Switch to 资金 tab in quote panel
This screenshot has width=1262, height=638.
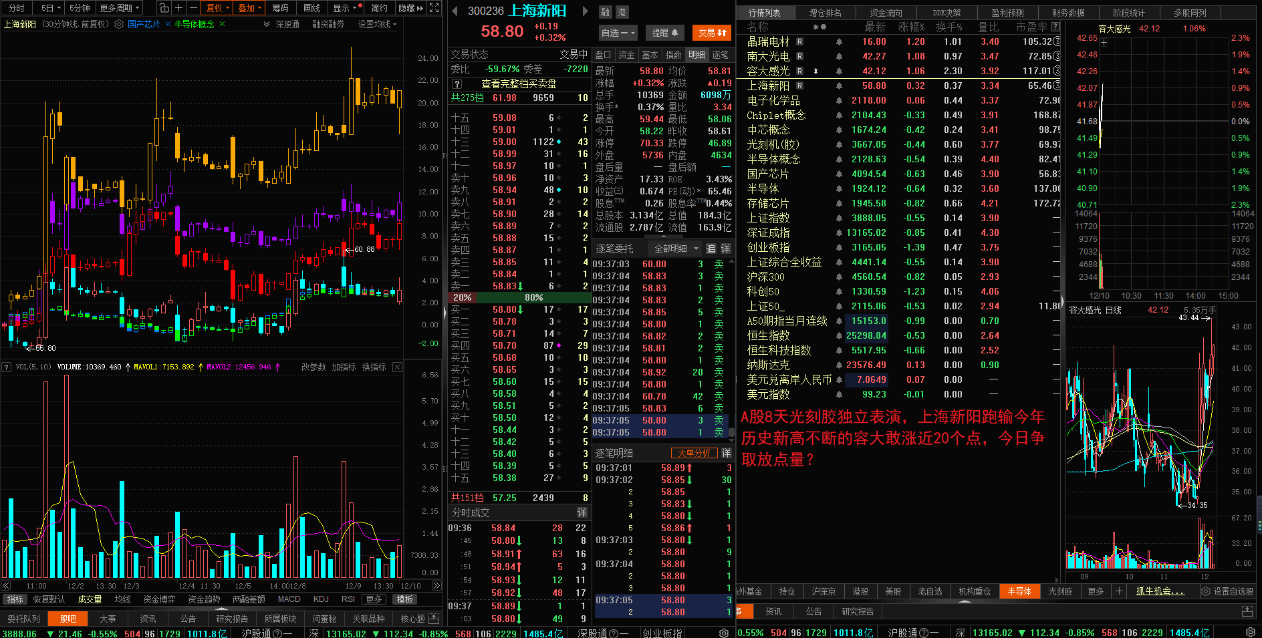626,55
